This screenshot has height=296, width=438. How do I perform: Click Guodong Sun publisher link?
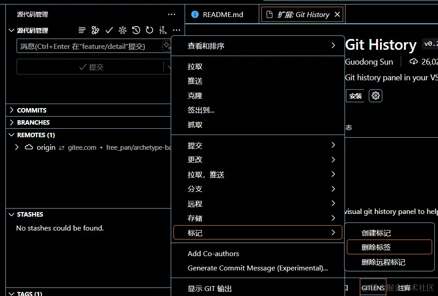pyautogui.click(x=369, y=62)
